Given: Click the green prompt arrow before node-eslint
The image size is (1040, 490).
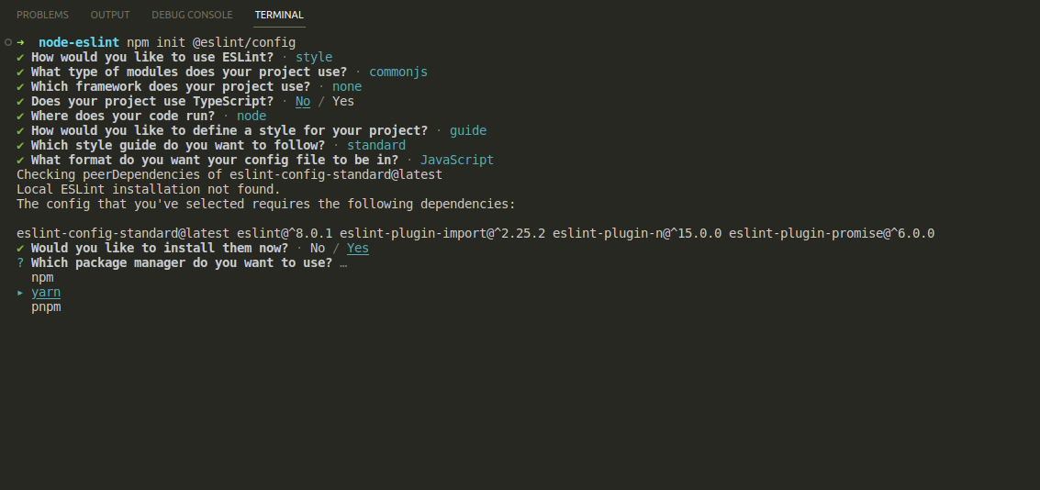Looking at the screenshot, I should pos(20,42).
